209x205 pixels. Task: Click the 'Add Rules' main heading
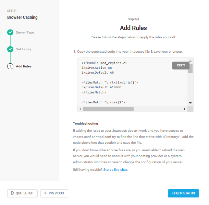pos(133,28)
